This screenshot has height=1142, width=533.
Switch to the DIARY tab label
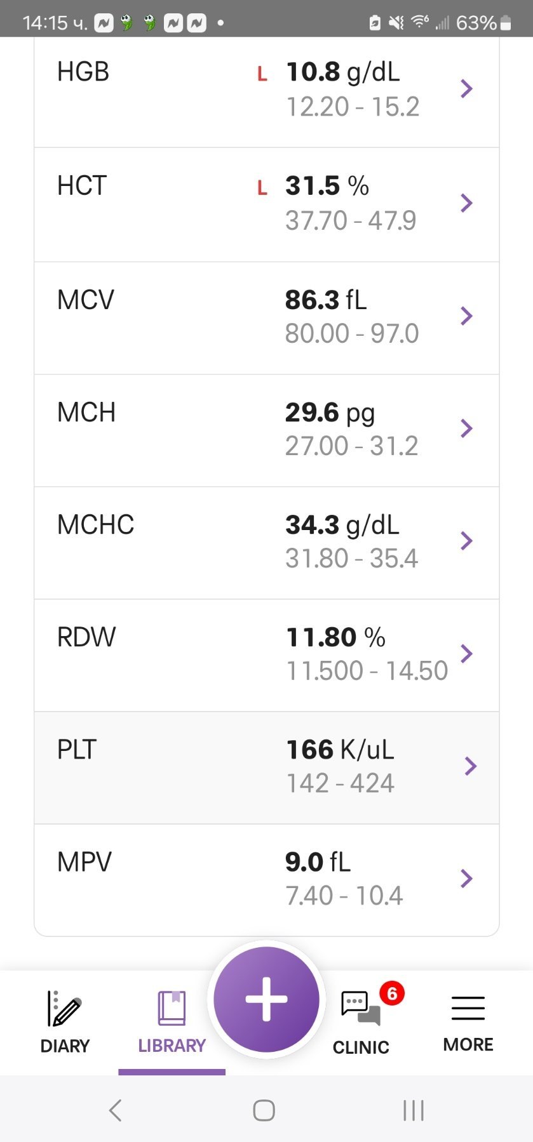click(x=65, y=1046)
